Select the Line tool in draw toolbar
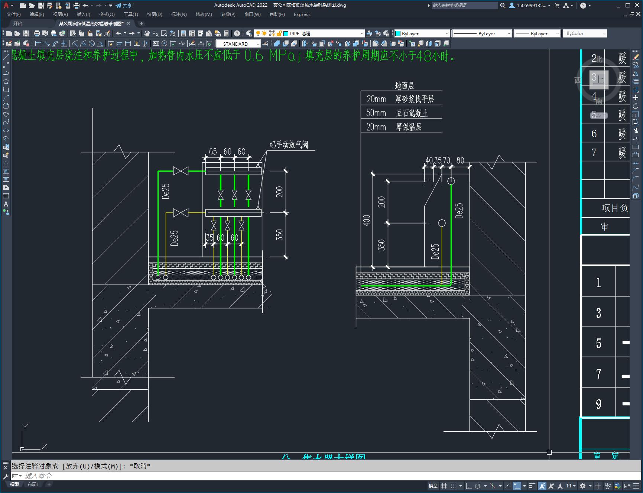Screen dimensions: 643x493 pyautogui.click(x=6, y=57)
